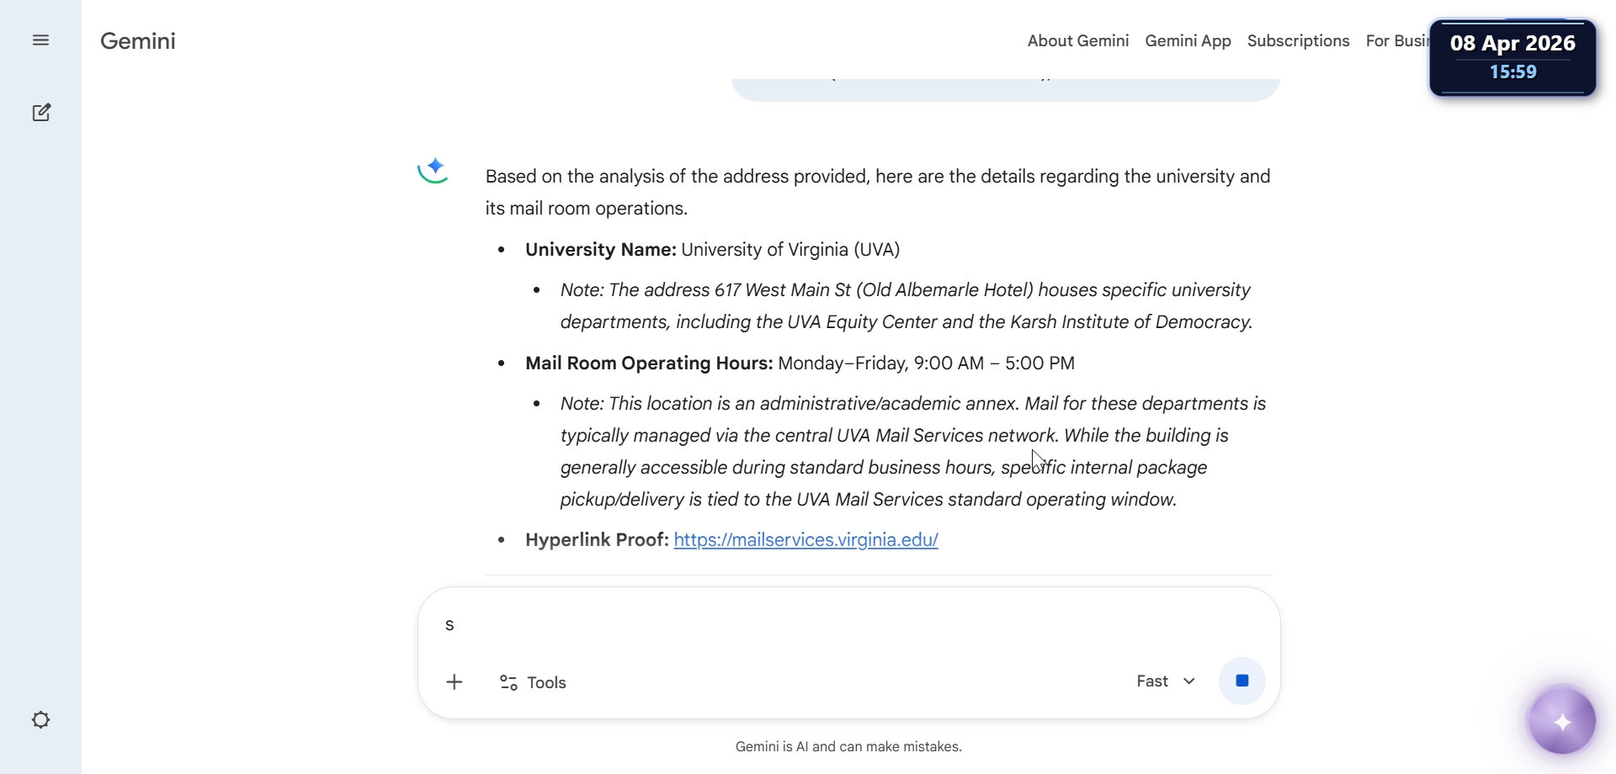Image resolution: width=1616 pixels, height=774 pixels.
Task: Stop the response with the square button
Action: click(1241, 681)
